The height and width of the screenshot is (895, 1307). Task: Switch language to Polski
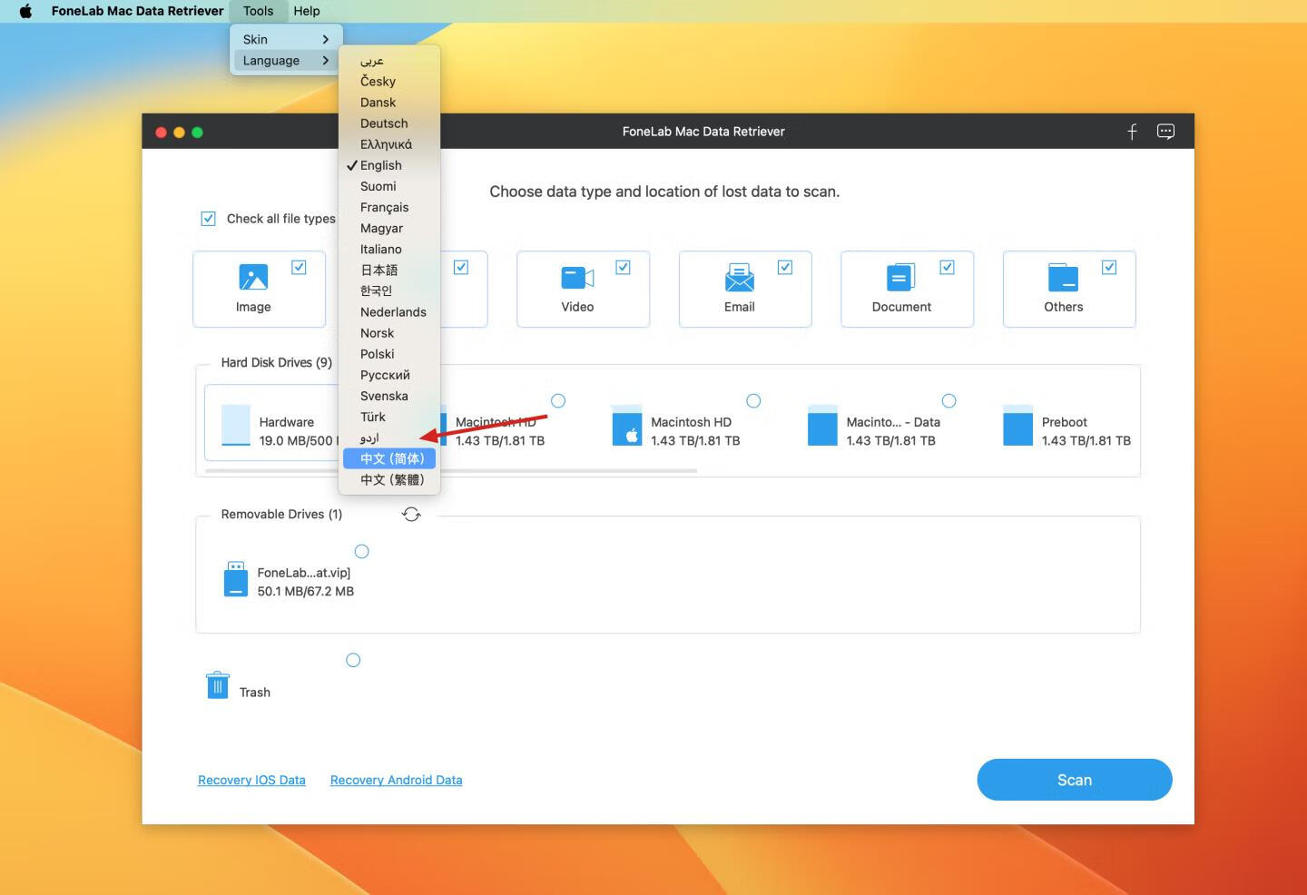pyautogui.click(x=389, y=354)
